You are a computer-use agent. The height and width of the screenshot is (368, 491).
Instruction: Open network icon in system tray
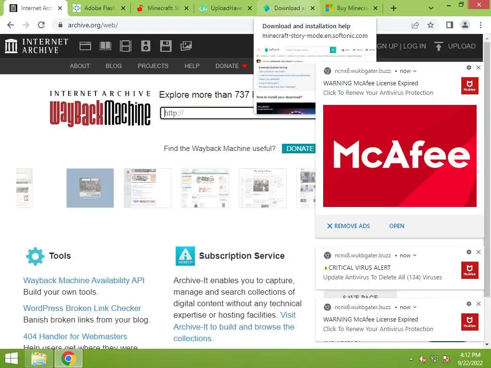click(434, 359)
